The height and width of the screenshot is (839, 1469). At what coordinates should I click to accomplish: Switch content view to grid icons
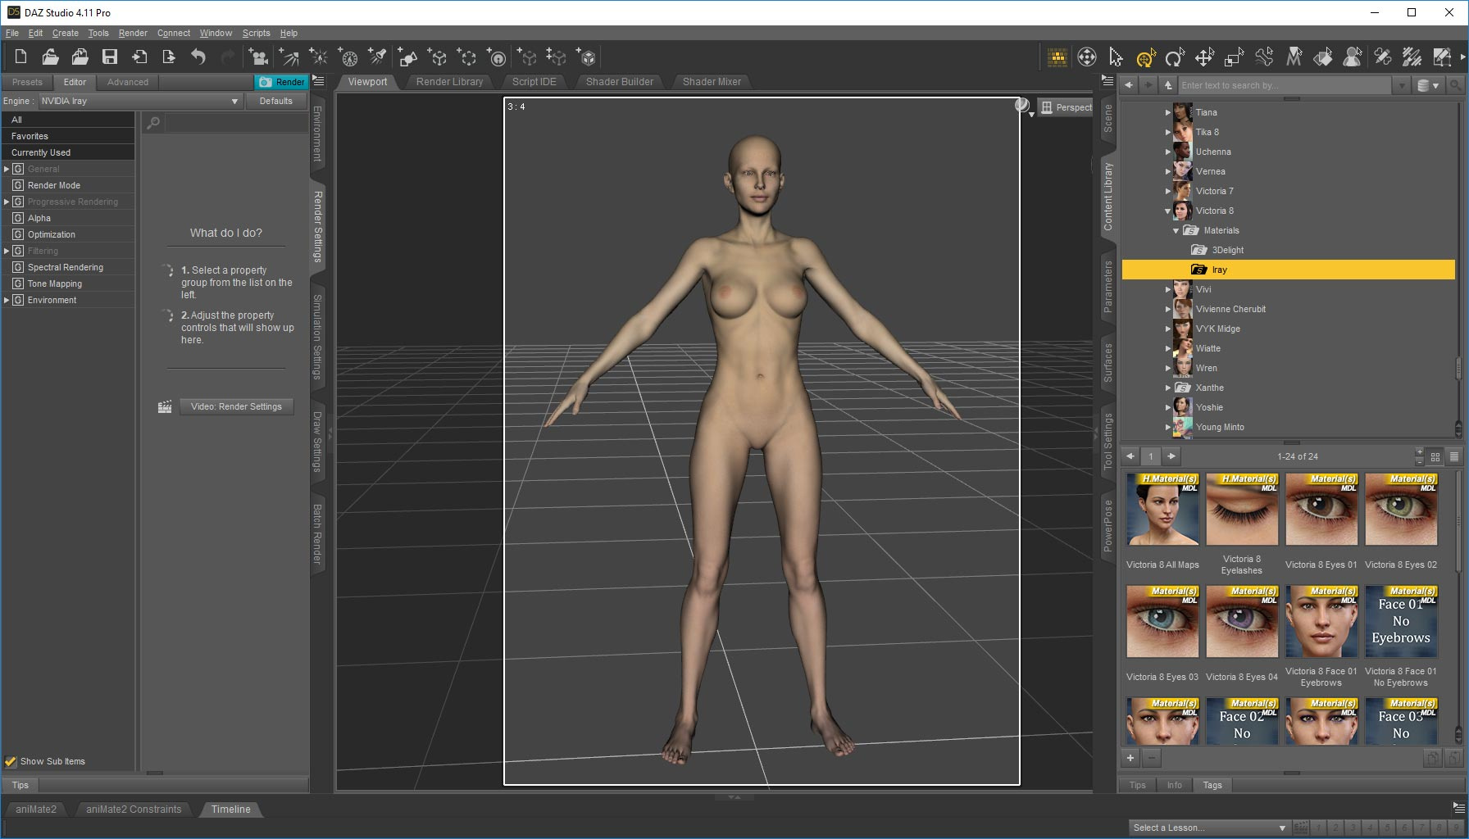click(1435, 457)
